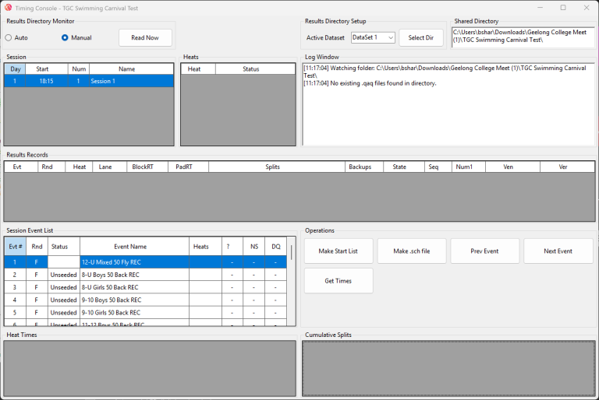The height and width of the screenshot is (400, 599).
Task: Select the Manual monitor radio button
Action: (x=65, y=37)
